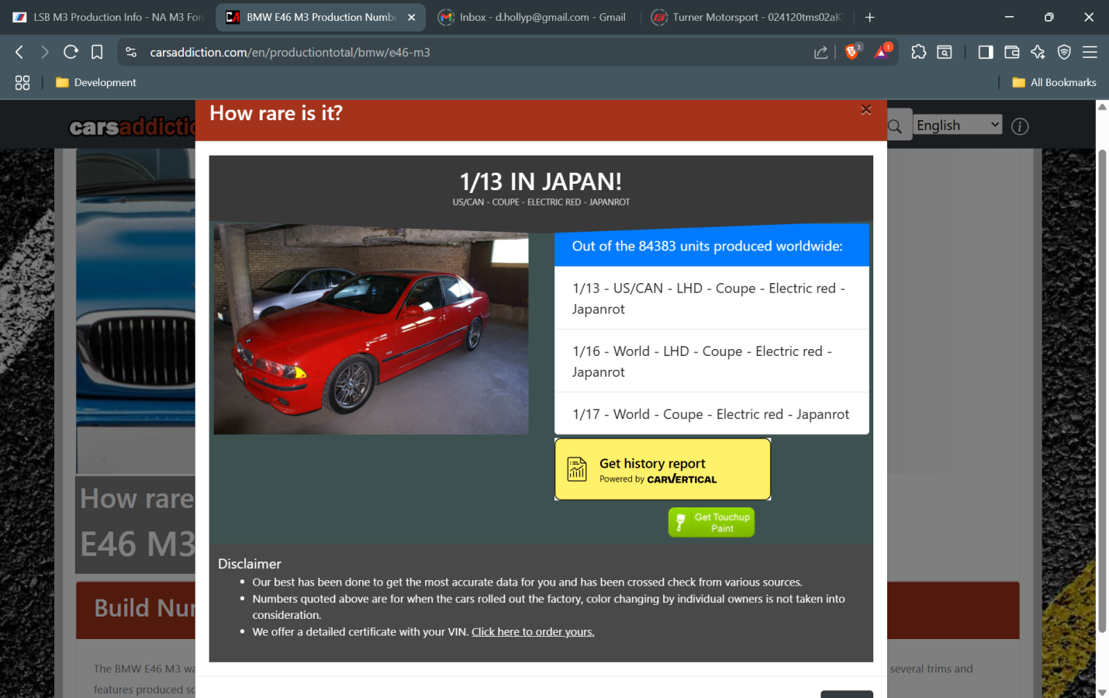Click the carsaddiction site logo
The height and width of the screenshot is (698, 1109).
pyautogui.click(x=132, y=127)
